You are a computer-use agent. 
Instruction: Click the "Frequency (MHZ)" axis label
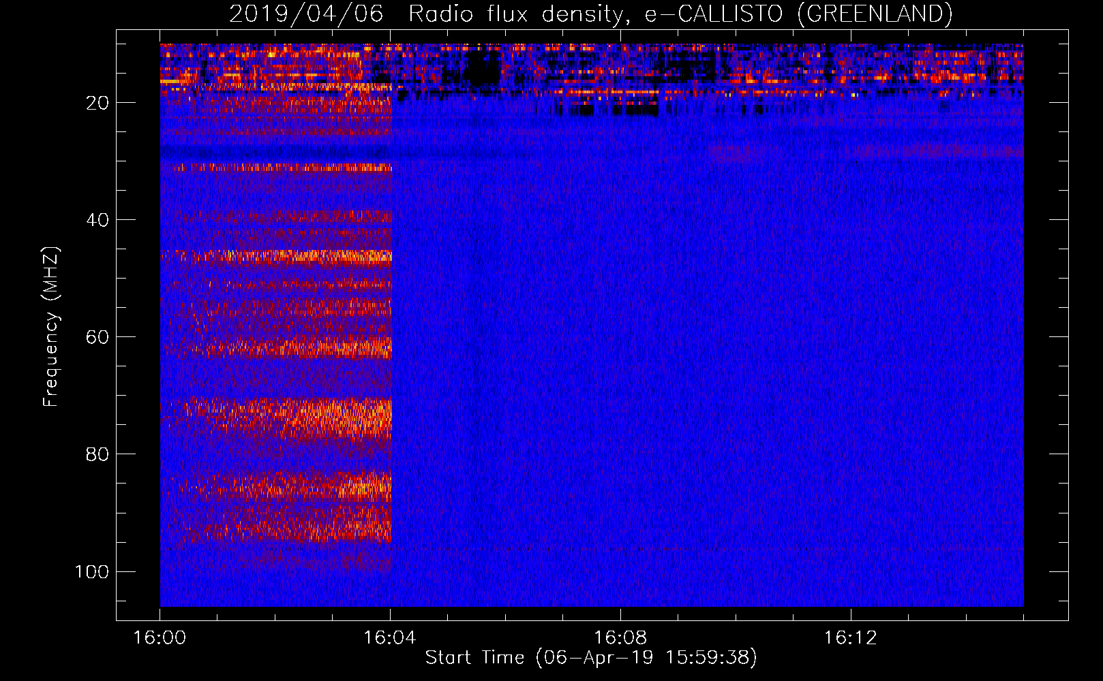click(51, 327)
